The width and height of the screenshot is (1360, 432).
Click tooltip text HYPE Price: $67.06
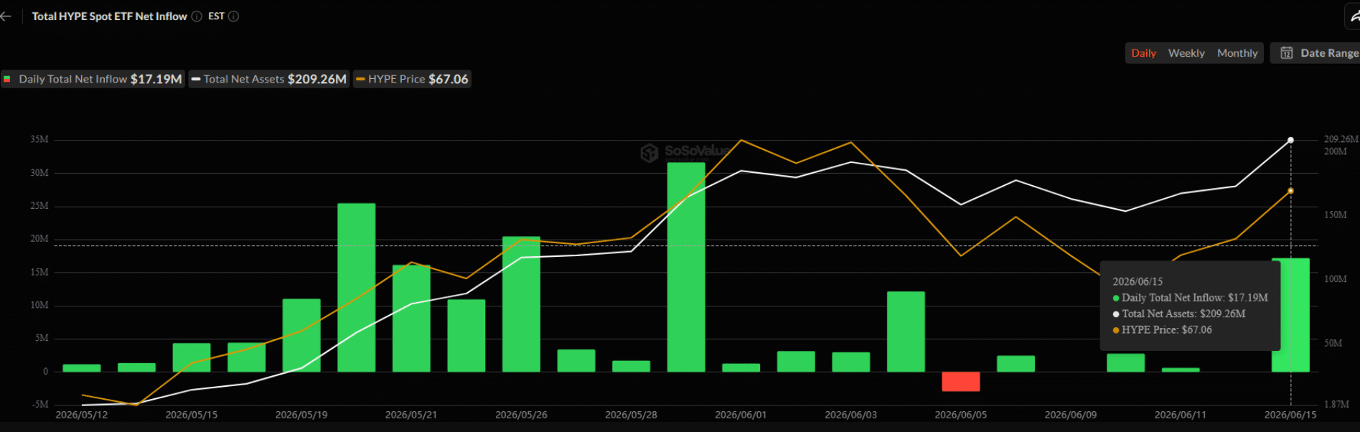click(1166, 330)
